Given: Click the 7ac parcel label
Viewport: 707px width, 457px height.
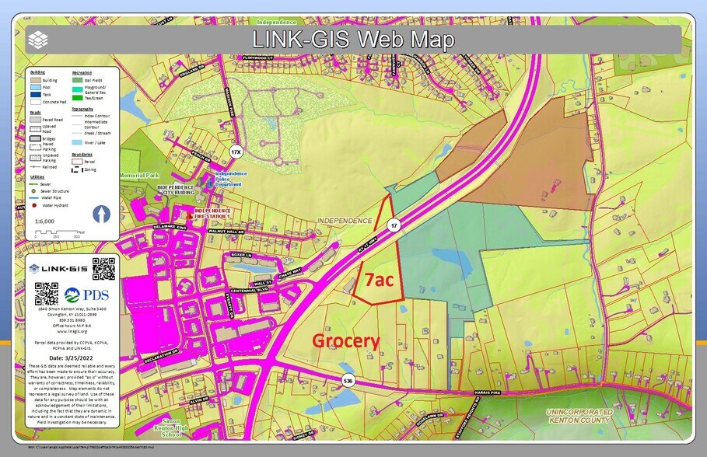Looking at the screenshot, I should click(x=379, y=281).
